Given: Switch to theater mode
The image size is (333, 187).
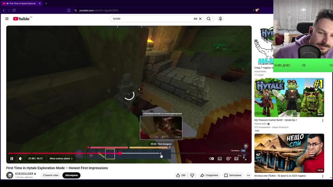Looking at the screenshot, I should [236, 158].
